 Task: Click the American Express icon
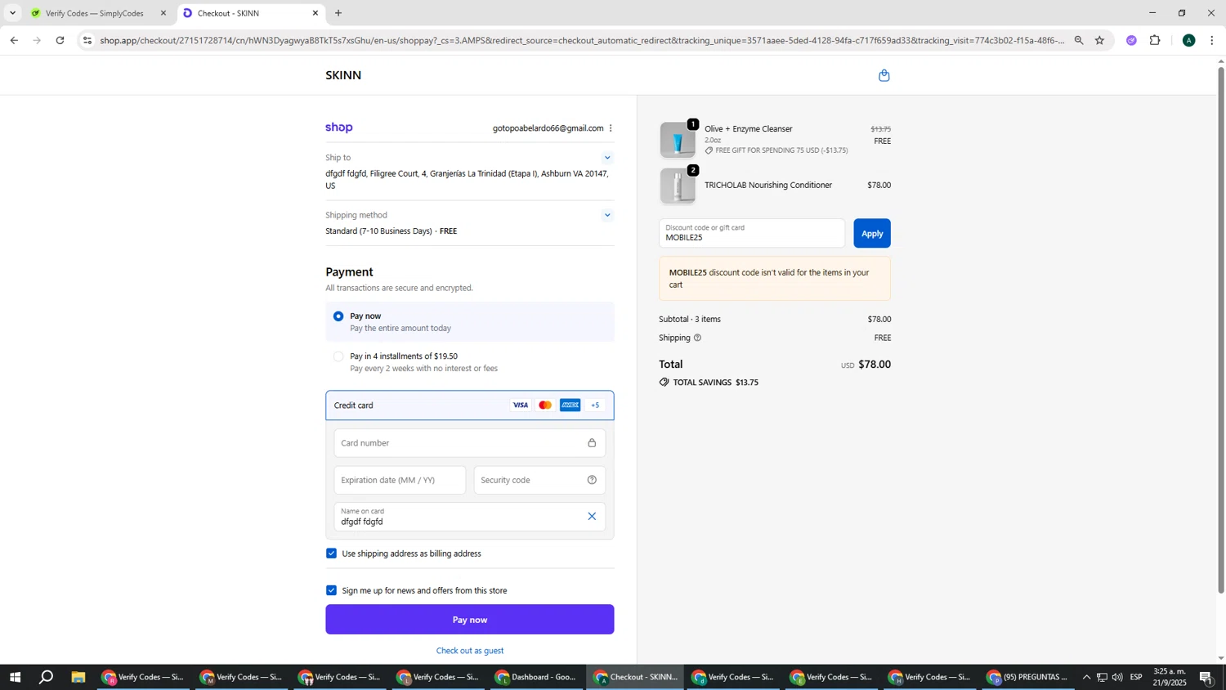pos(570,405)
